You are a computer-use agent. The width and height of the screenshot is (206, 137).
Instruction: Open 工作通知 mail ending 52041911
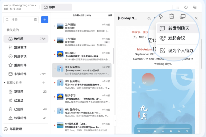point(82,42)
